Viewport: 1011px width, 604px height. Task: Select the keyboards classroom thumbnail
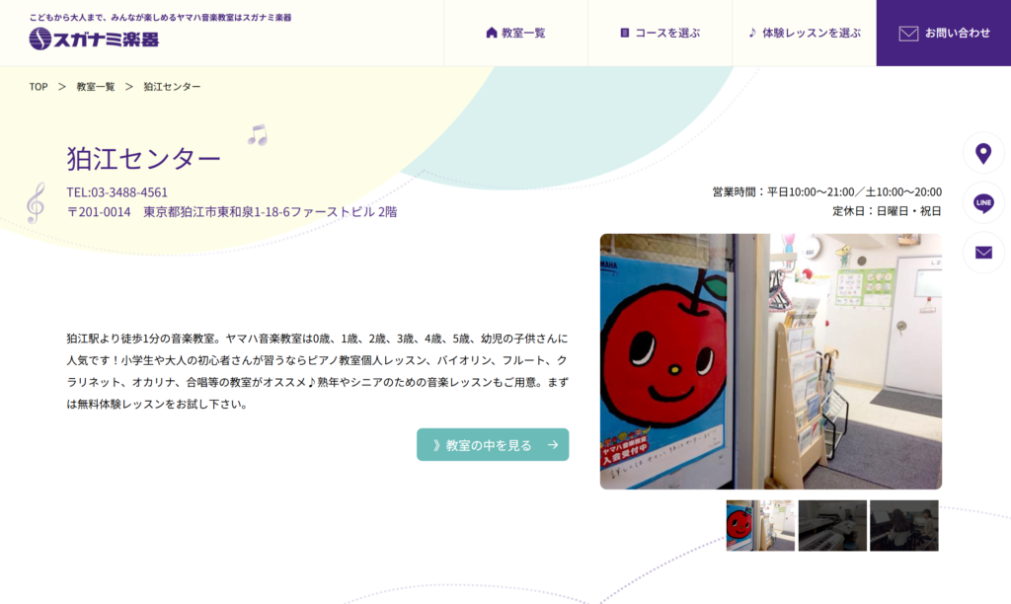(832, 525)
